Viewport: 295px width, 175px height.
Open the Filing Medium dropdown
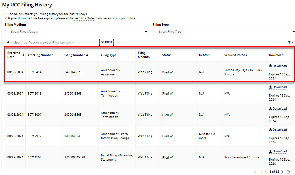(76, 32)
